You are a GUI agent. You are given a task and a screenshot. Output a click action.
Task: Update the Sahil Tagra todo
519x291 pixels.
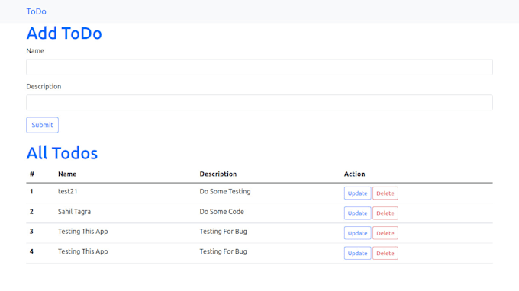click(357, 213)
